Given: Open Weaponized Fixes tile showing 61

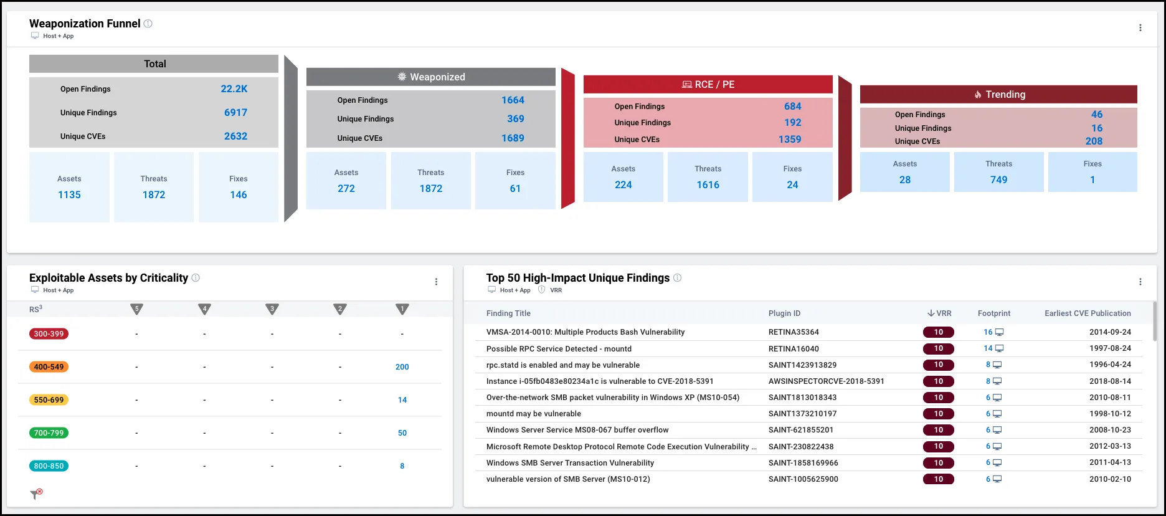Looking at the screenshot, I should (x=515, y=181).
